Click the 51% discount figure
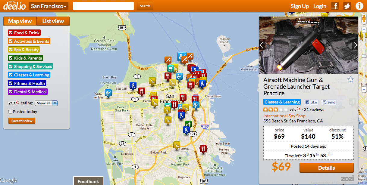The width and height of the screenshot is (367, 185). [337, 137]
